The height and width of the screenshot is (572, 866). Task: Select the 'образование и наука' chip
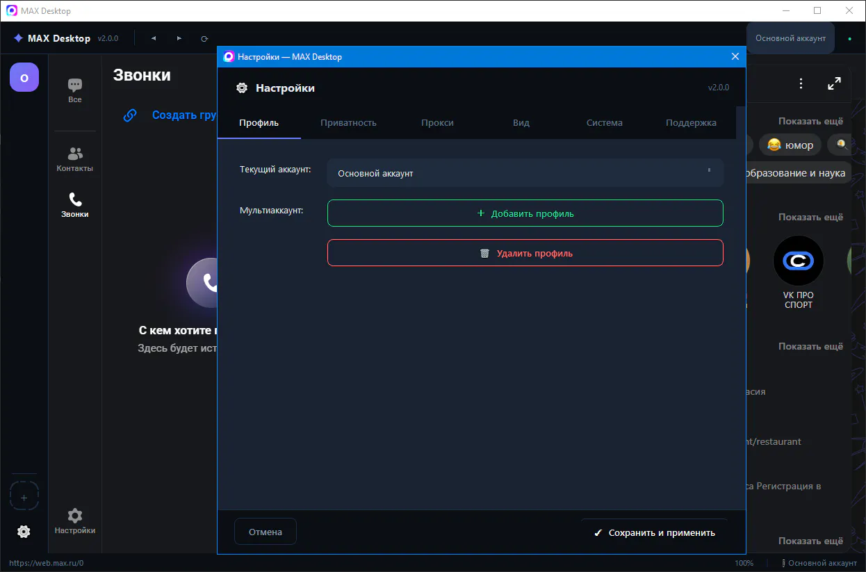click(x=797, y=172)
